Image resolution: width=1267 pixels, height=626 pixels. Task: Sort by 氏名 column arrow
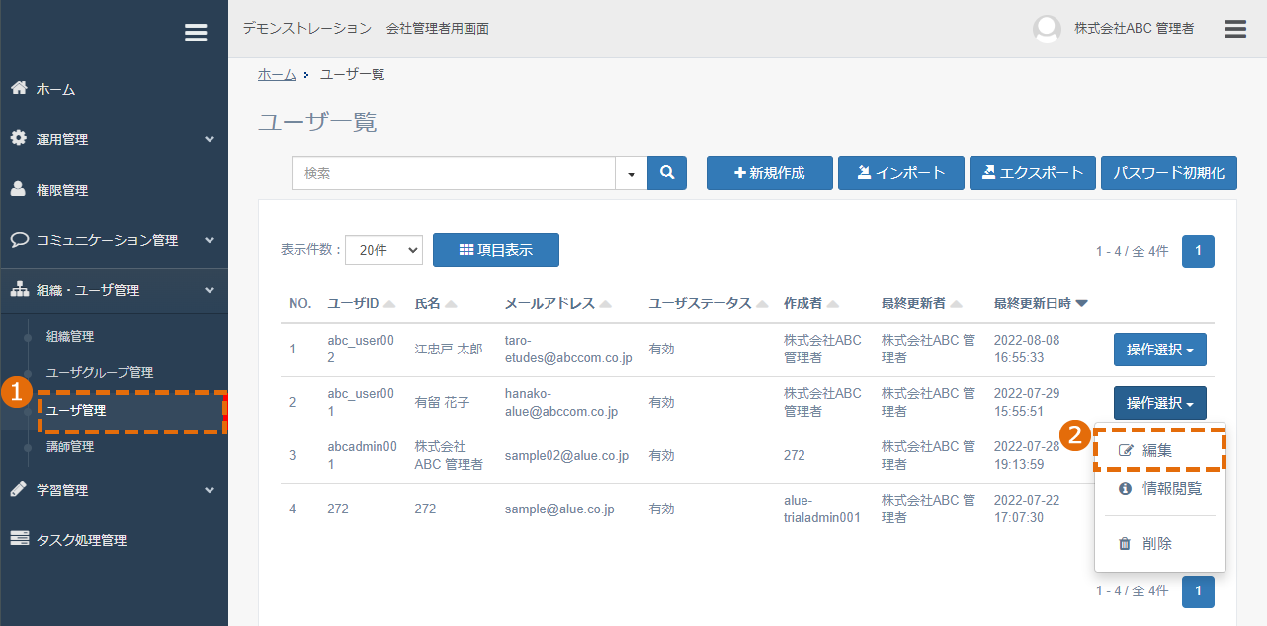click(x=451, y=304)
